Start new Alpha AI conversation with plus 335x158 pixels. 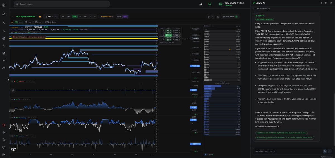click(x=321, y=3)
